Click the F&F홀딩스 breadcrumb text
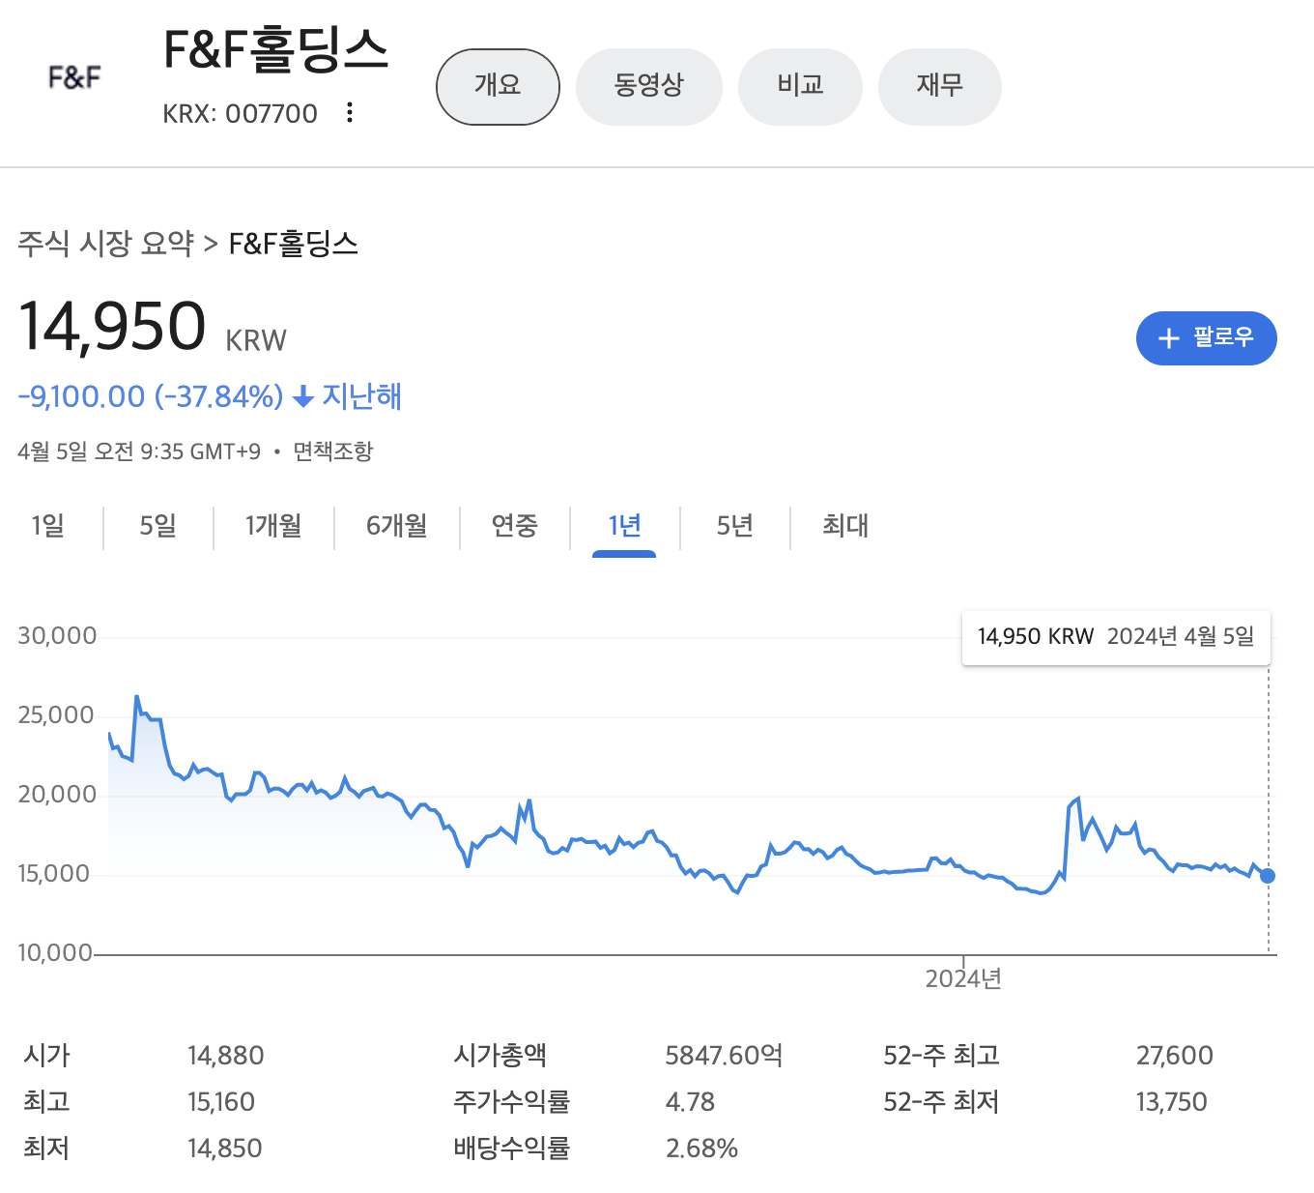This screenshot has width=1314, height=1193. 294,243
